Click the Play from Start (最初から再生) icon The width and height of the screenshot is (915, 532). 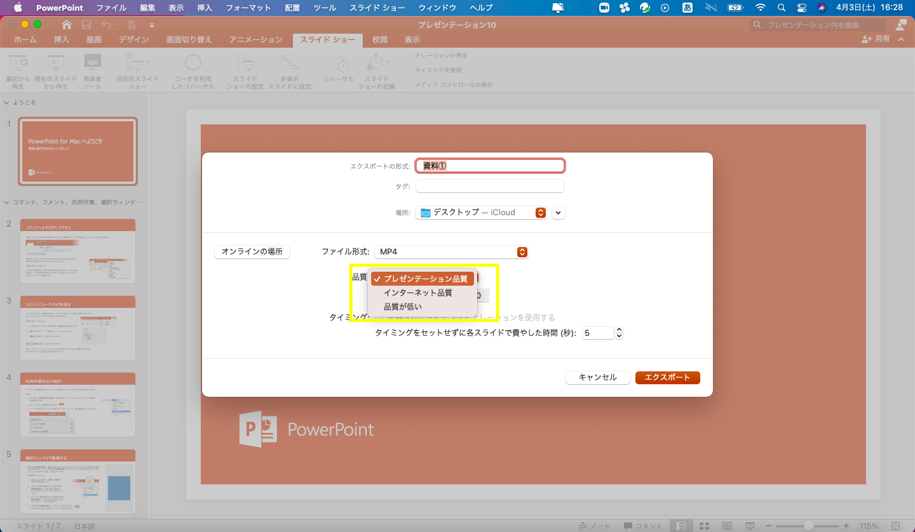point(18,62)
